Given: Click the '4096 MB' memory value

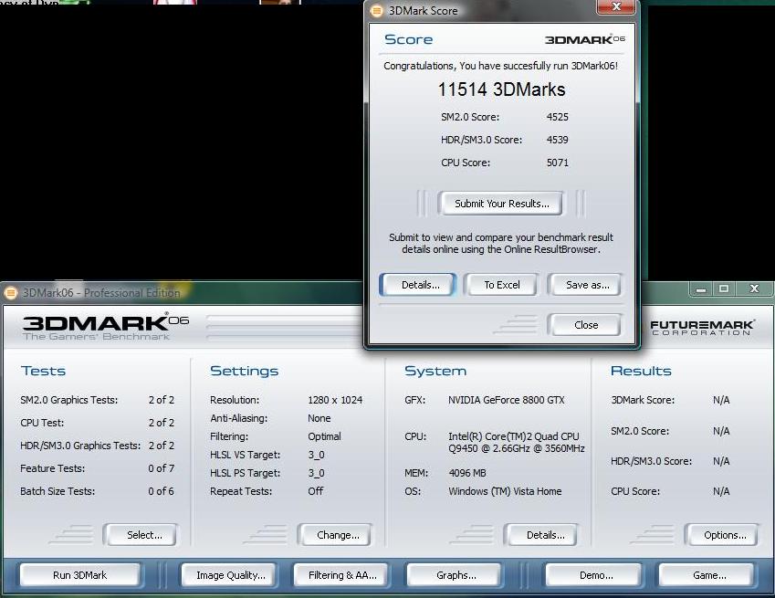Looking at the screenshot, I should (467, 473).
